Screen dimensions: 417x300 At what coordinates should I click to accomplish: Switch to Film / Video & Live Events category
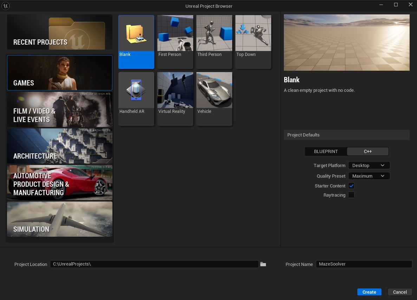(x=60, y=109)
